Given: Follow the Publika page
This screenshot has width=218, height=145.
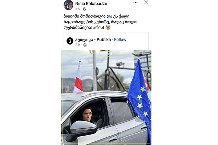Looking at the screenshot, I should tap(120, 40).
